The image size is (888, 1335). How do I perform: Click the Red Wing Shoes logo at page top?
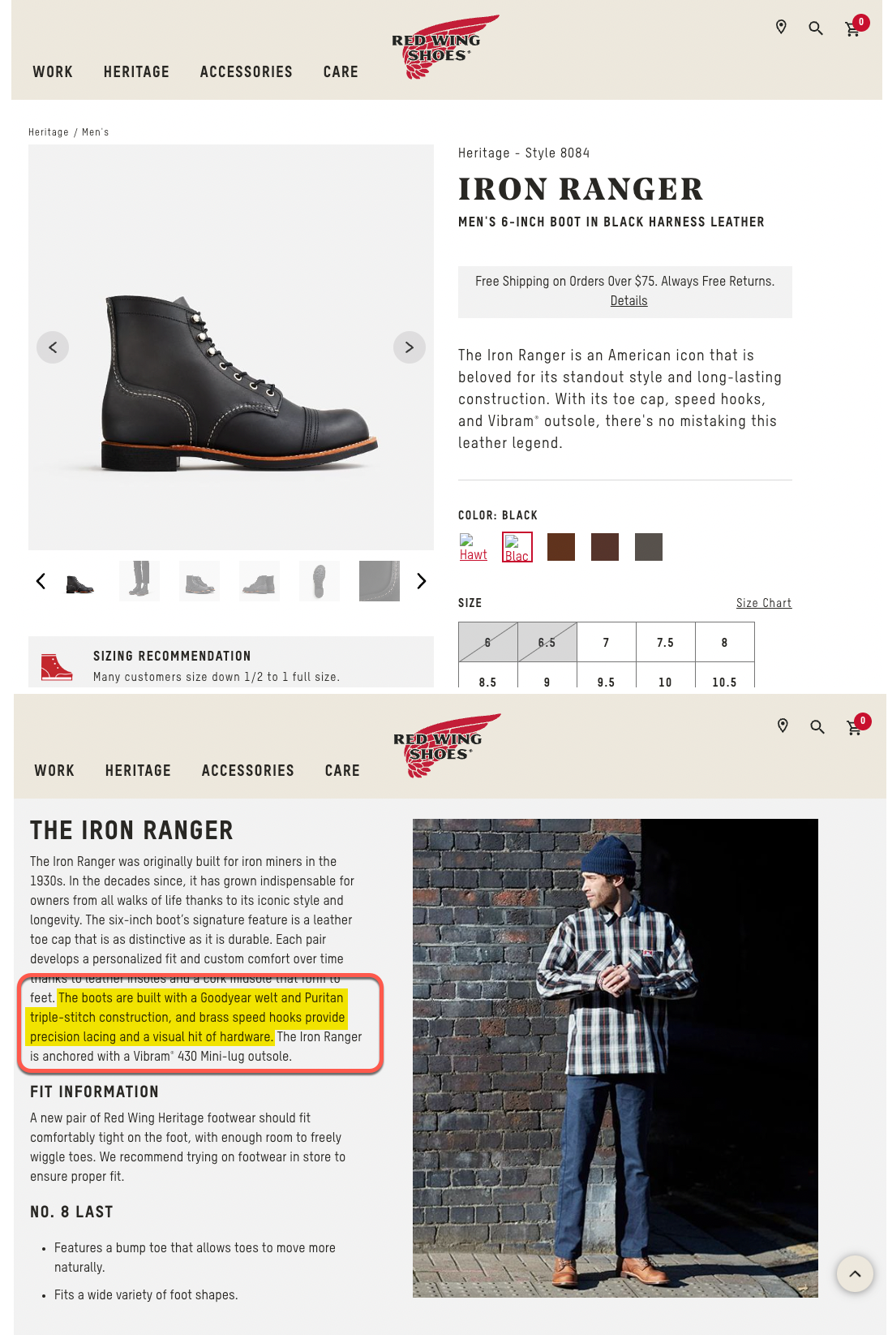[443, 47]
